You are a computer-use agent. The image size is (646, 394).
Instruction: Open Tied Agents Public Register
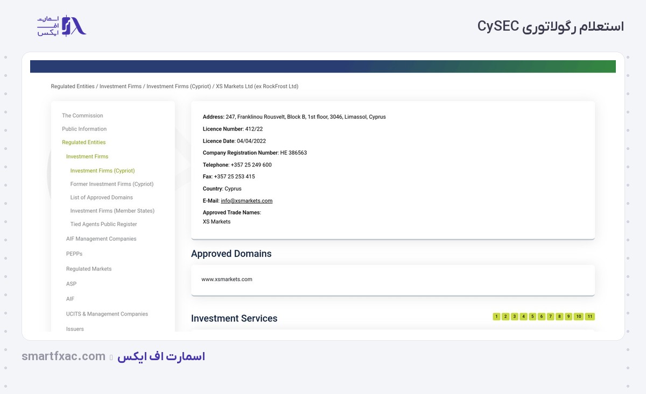point(104,224)
